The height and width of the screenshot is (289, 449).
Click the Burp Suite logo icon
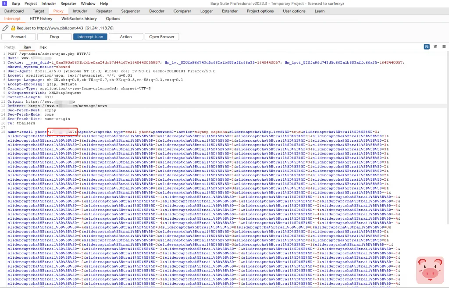click(4, 4)
